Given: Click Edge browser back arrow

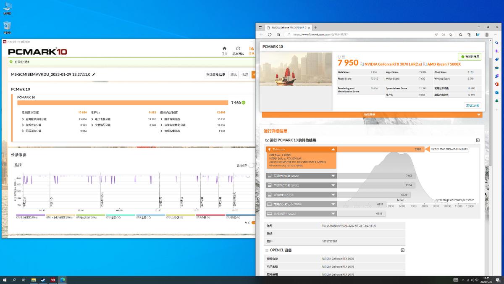Looking at the screenshot, I should (x=261, y=34).
